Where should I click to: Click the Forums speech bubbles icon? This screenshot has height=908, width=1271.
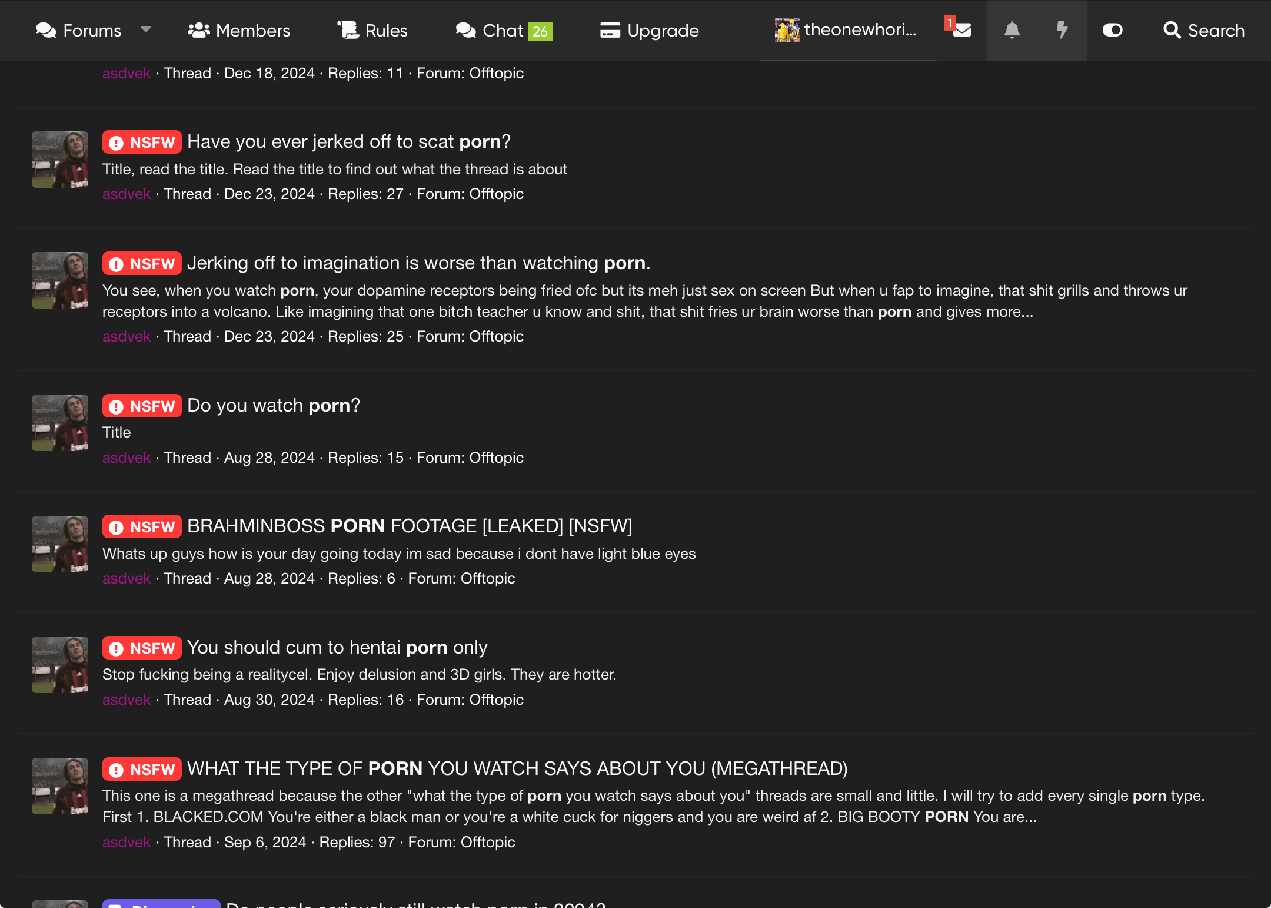pos(46,30)
